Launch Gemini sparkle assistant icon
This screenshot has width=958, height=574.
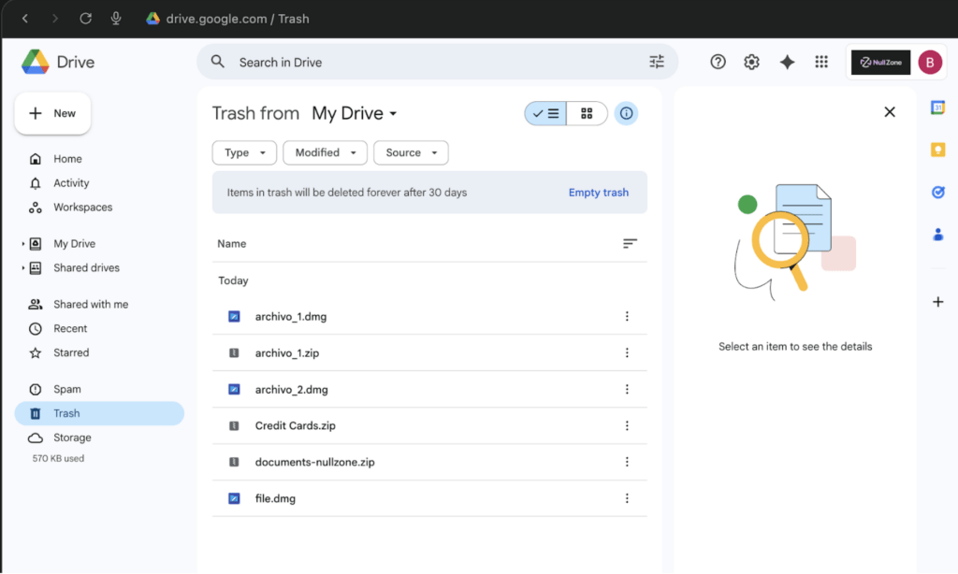pyautogui.click(x=787, y=62)
